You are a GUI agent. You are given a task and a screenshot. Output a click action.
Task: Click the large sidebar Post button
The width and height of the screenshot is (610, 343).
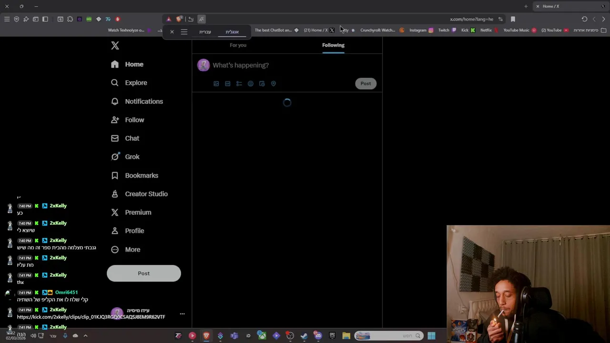[144, 273]
